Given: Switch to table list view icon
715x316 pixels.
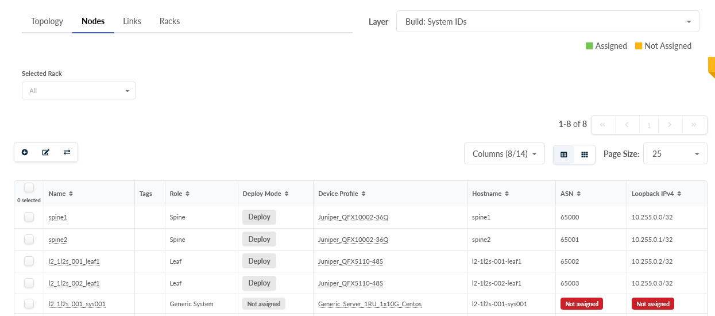Looking at the screenshot, I should point(564,155).
